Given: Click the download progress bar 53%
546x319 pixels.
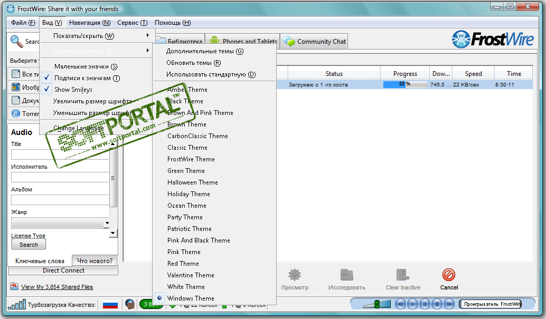Looking at the screenshot, I should click(405, 84).
